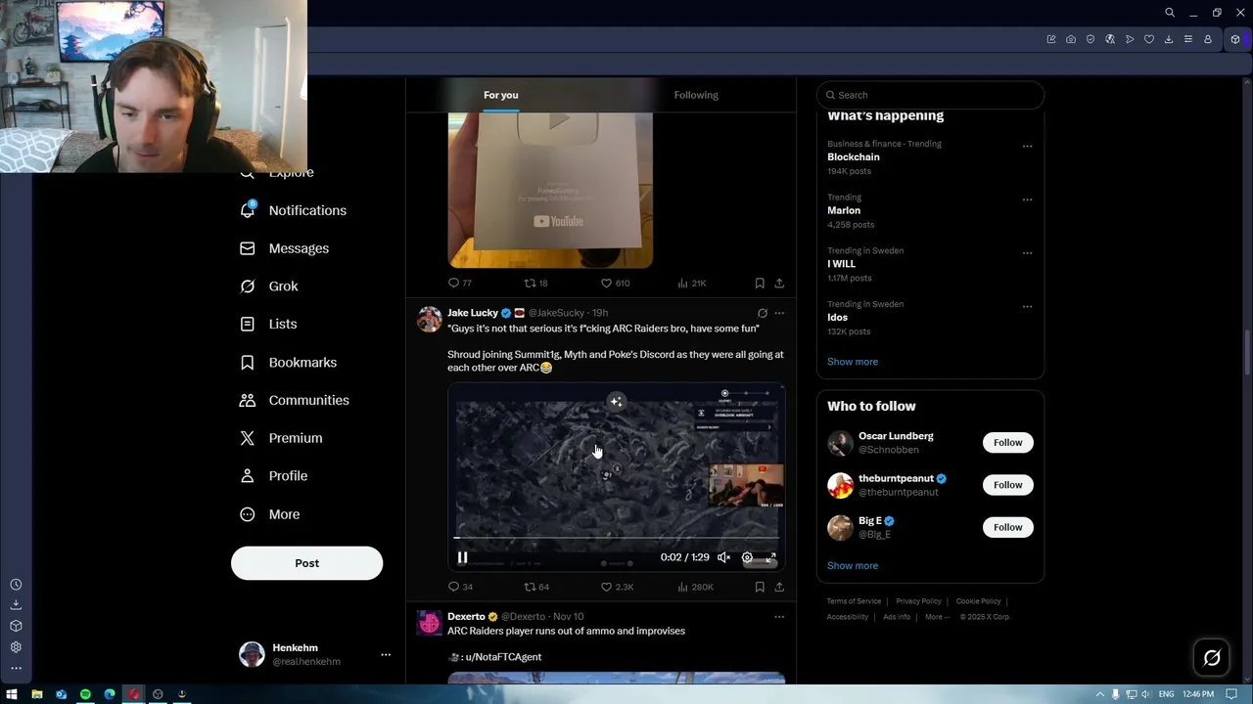The height and width of the screenshot is (704, 1253).
Task: Open Dexerto's profile avatar
Action: coord(430,623)
